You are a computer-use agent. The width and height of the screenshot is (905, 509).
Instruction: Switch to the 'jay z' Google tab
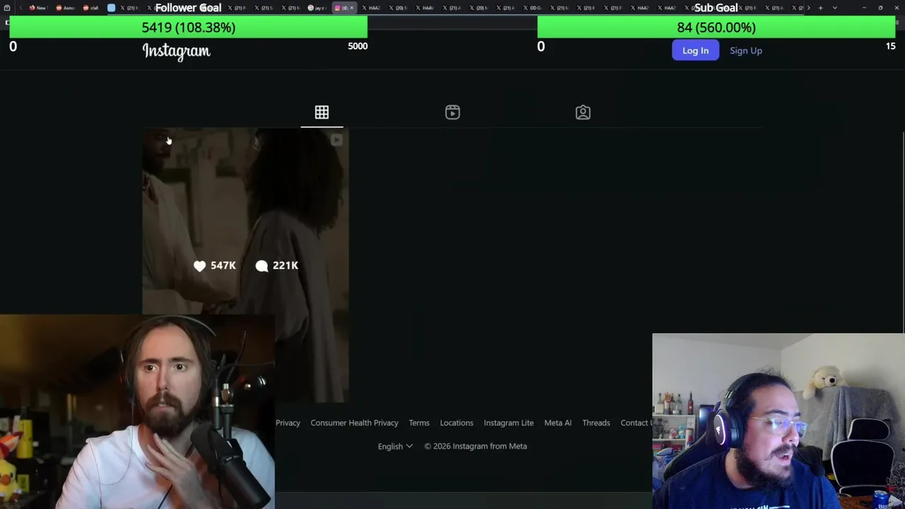pos(317,8)
